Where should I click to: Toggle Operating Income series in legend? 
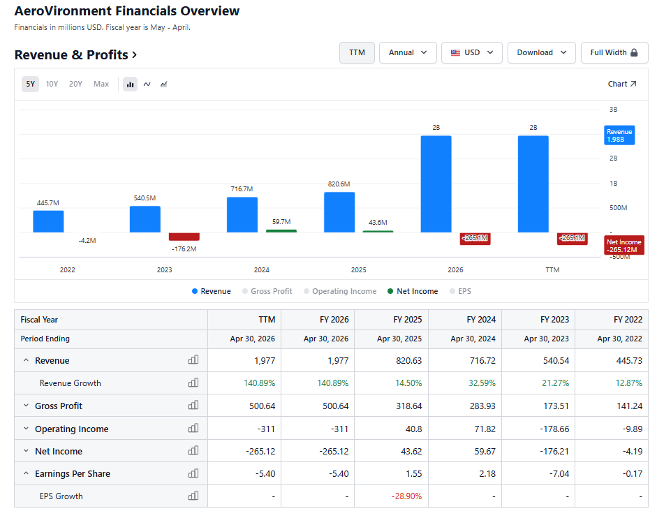pyautogui.click(x=340, y=291)
